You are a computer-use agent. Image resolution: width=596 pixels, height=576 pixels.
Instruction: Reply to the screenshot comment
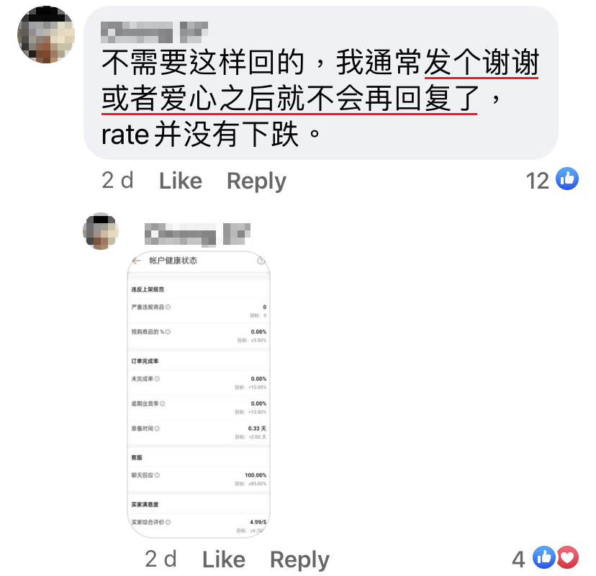[x=299, y=559]
